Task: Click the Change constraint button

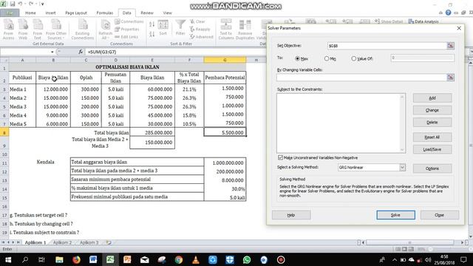Action: (432, 110)
